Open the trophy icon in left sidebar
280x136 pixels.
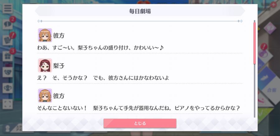(x=7, y=88)
